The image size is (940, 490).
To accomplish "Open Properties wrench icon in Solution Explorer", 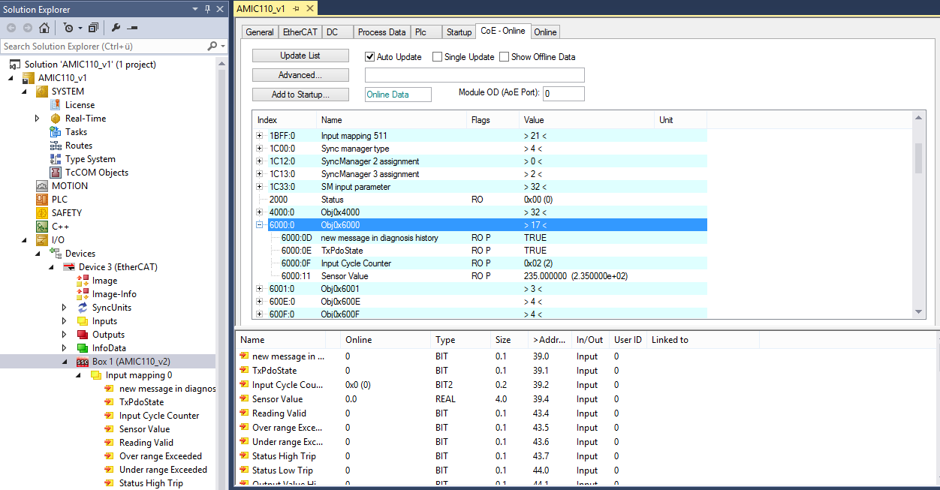I will click(116, 28).
